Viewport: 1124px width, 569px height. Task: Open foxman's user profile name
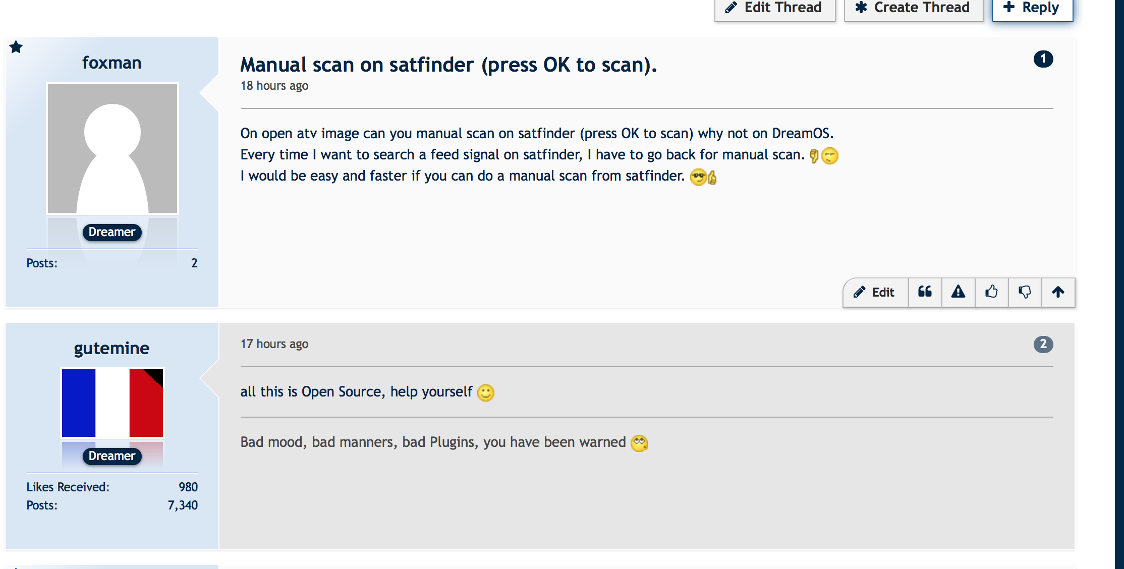click(x=111, y=63)
